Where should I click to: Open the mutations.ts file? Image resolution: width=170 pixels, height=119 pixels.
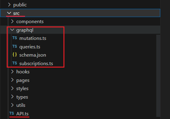[33, 38]
